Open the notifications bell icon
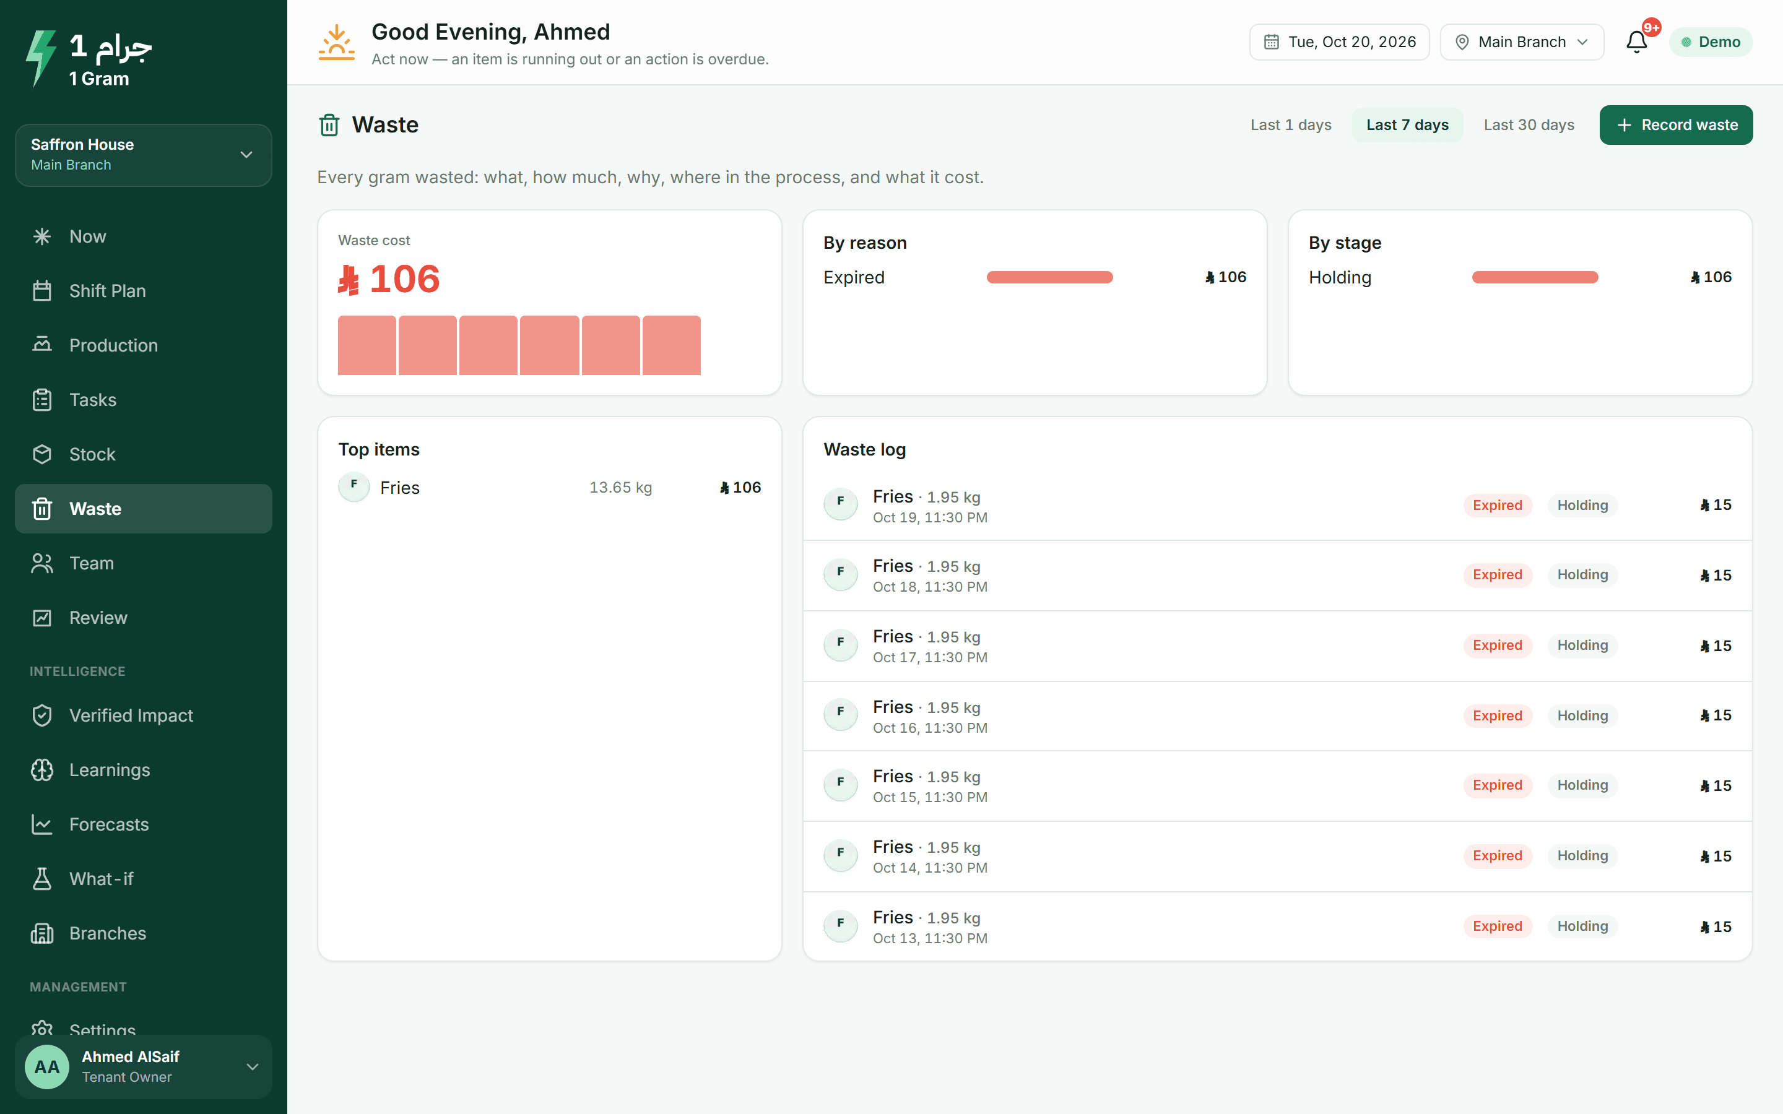The image size is (1783, 1114). [1636, 42]
